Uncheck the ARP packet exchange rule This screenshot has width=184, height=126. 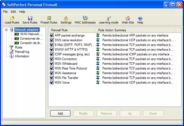pos(52,35)
